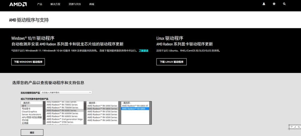Select highlighted AMD Radeon RX 6800 model

click(135, 109)
